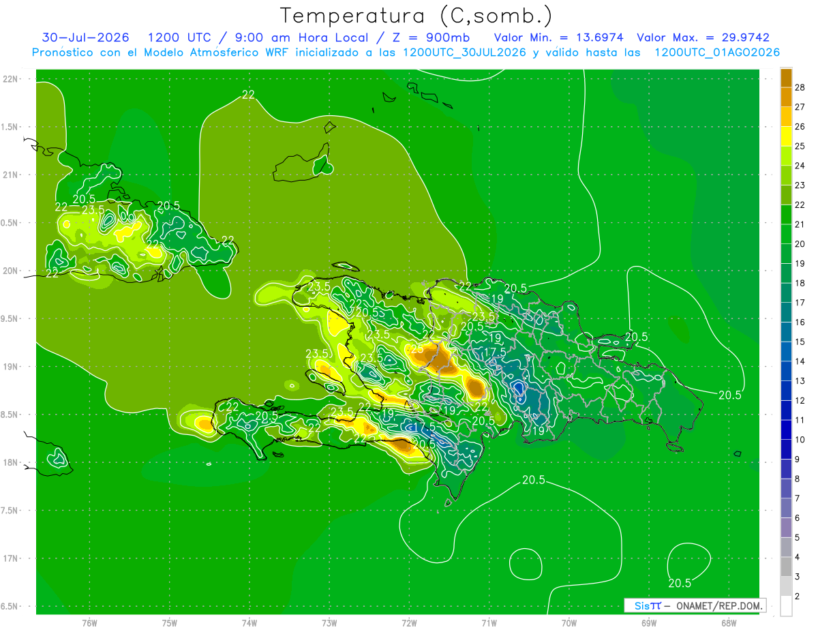Select the 20N latitude axis label
818x632 pixels.
click(10, 271)
